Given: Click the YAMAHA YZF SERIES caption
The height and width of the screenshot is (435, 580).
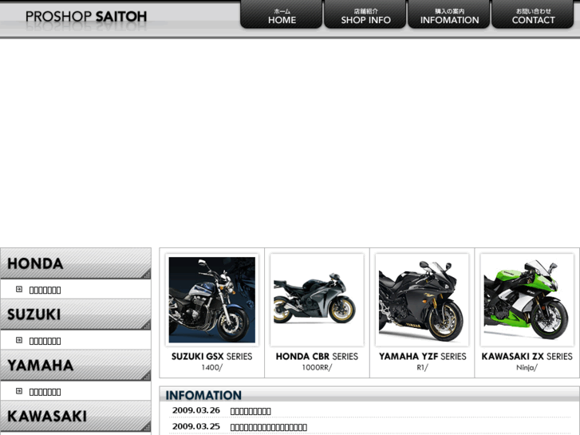Looking at the screenshot, I should point(422,357).
